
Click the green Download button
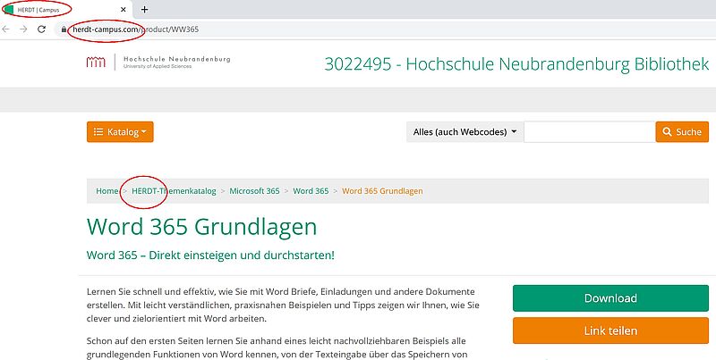click(x=610, y=298)
